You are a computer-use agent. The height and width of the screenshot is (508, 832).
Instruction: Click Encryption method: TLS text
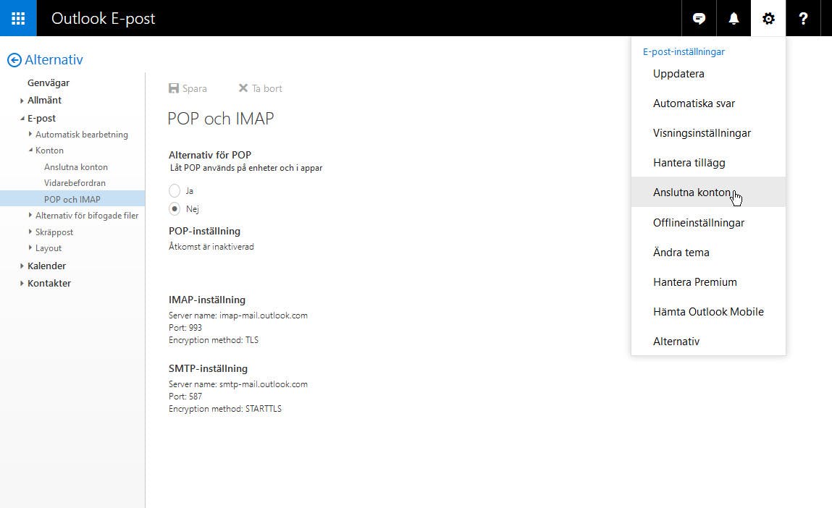click(x=214, y=340)
